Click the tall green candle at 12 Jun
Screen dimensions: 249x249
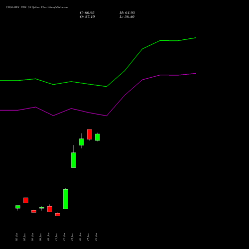(x=66, y=199)
